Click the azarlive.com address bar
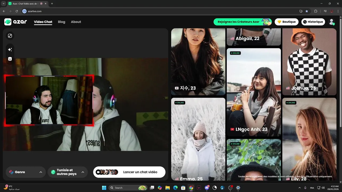 pos(160,11)
